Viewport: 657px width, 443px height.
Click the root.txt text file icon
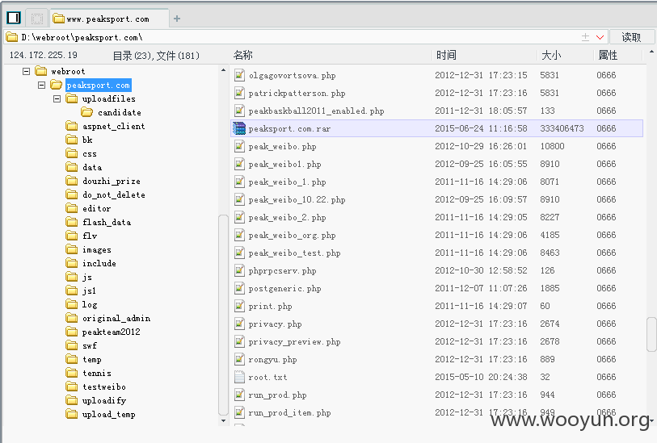[x=239, y=378]
